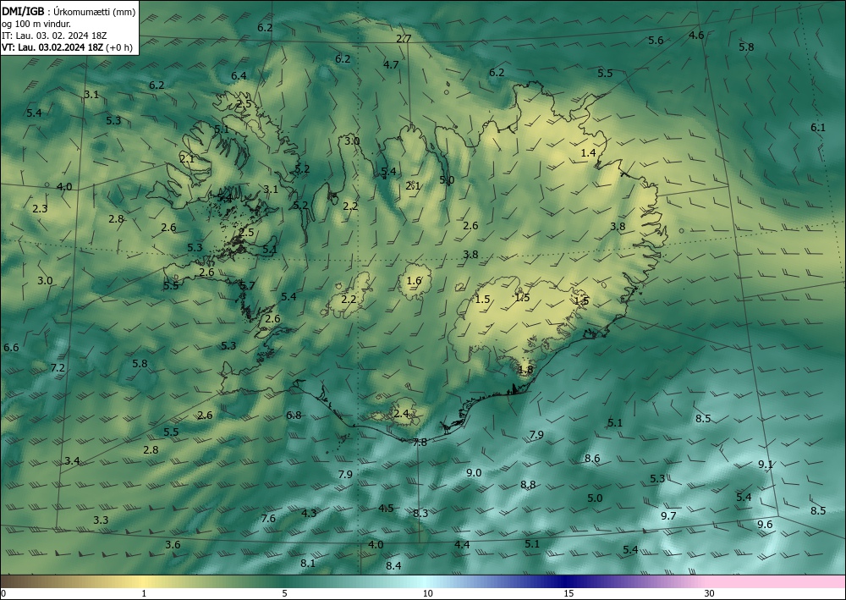Click the 8.6 value label
This screenshot has width=846, height=600.
coord(592,458)
